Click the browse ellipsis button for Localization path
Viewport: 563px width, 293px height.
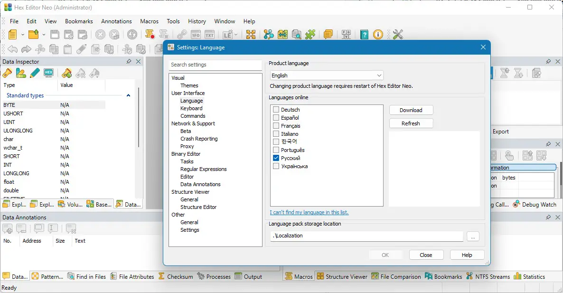473,236
